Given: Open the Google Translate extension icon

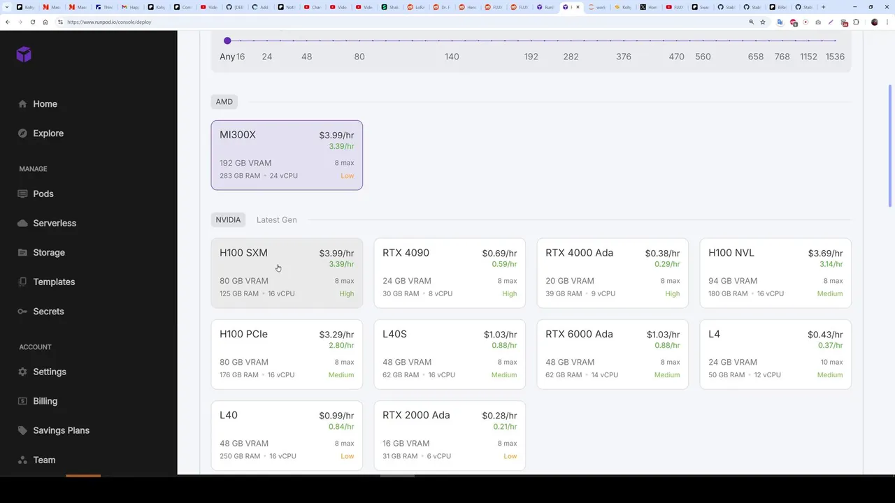Looking at the screenshot, I should pos(780,22).
